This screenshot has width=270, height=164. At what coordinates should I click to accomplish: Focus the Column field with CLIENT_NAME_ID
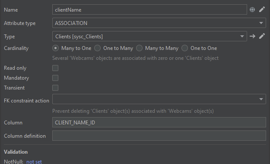[x=159, y=122]
